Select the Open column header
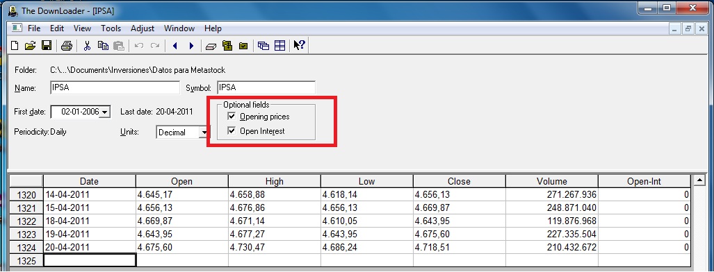 pos(181,182)
